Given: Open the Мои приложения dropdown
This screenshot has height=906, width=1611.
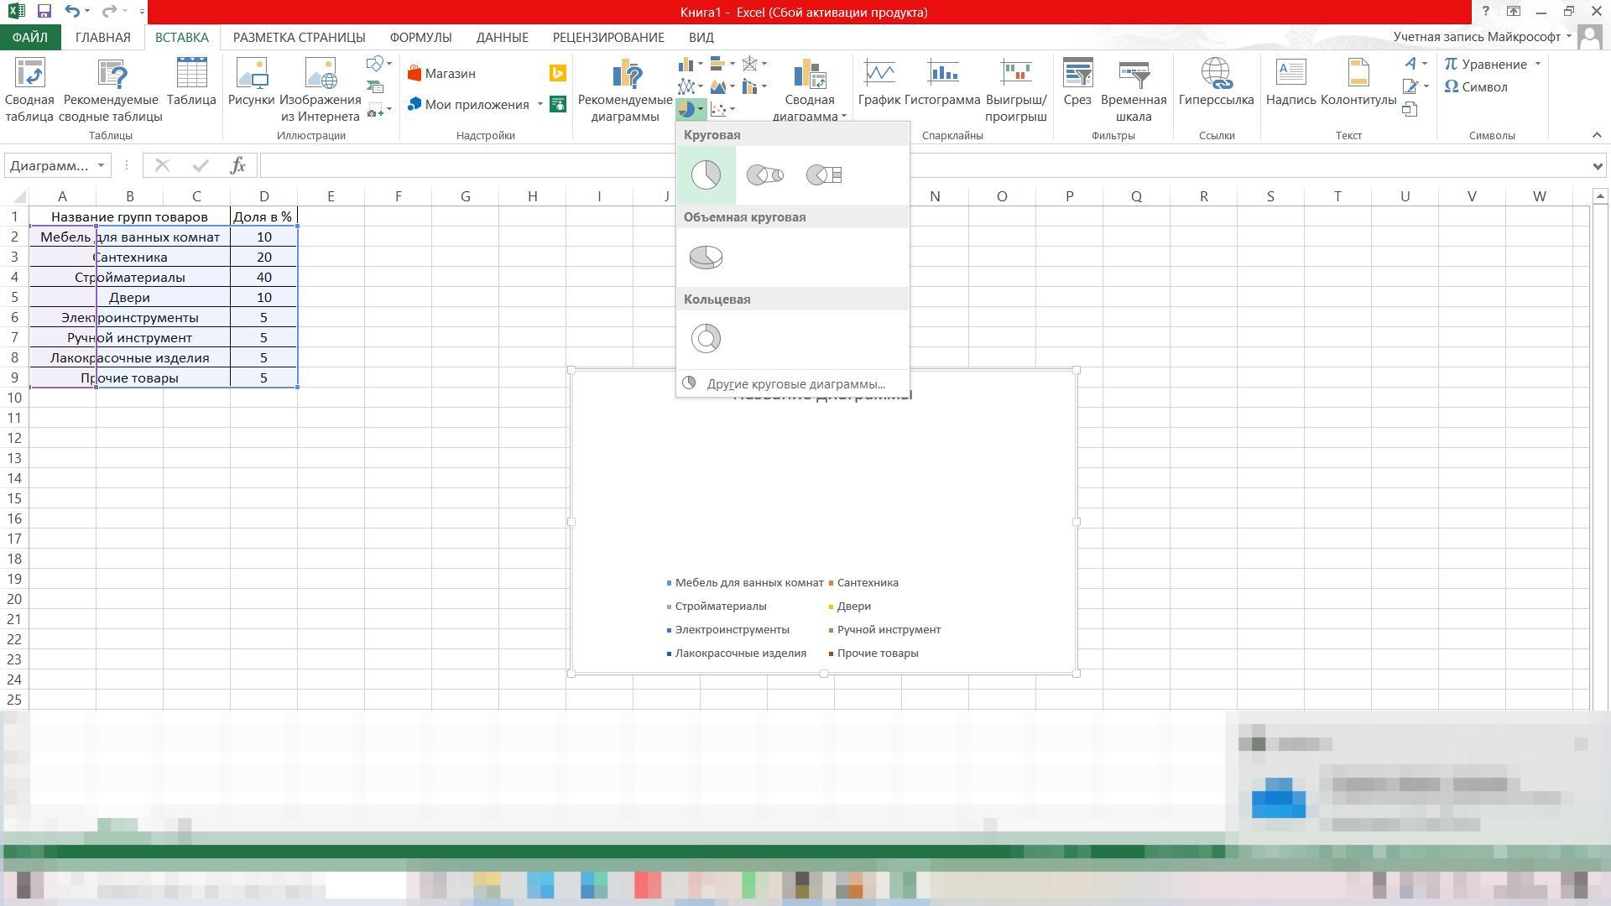Looking at the screenshot, I should click(540, 105).
